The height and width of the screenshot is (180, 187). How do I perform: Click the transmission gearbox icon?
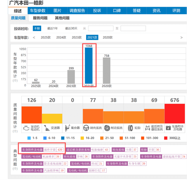click(x=47, y=127)
